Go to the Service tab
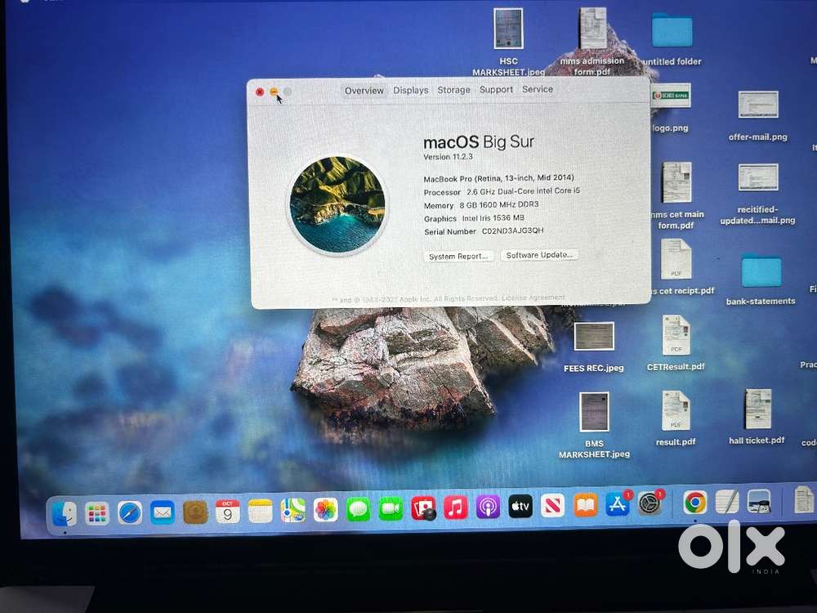The height and width of the screenshot is (613, 817). [x=538, y=89]
